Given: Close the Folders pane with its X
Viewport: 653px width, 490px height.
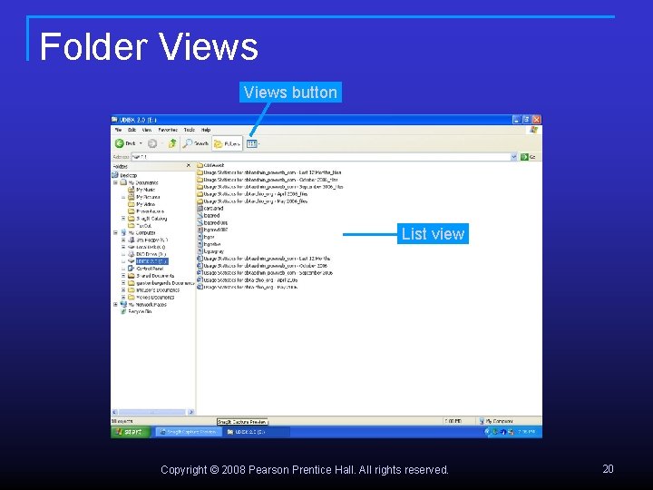Looking at the screenshot, I should 189,166.
